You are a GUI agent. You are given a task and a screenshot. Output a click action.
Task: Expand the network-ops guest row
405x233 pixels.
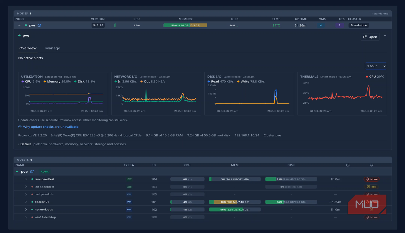tap(26, 210)
